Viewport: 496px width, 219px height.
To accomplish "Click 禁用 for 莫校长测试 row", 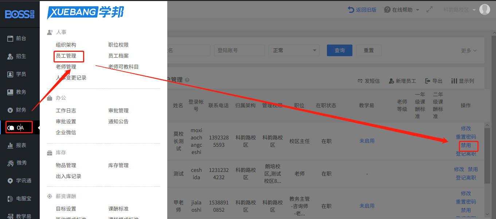I will pyautogui.click(x=466, y=145).
